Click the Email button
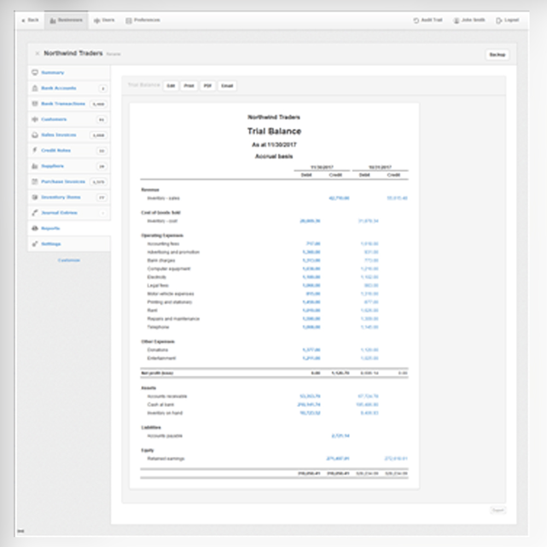 227,86
